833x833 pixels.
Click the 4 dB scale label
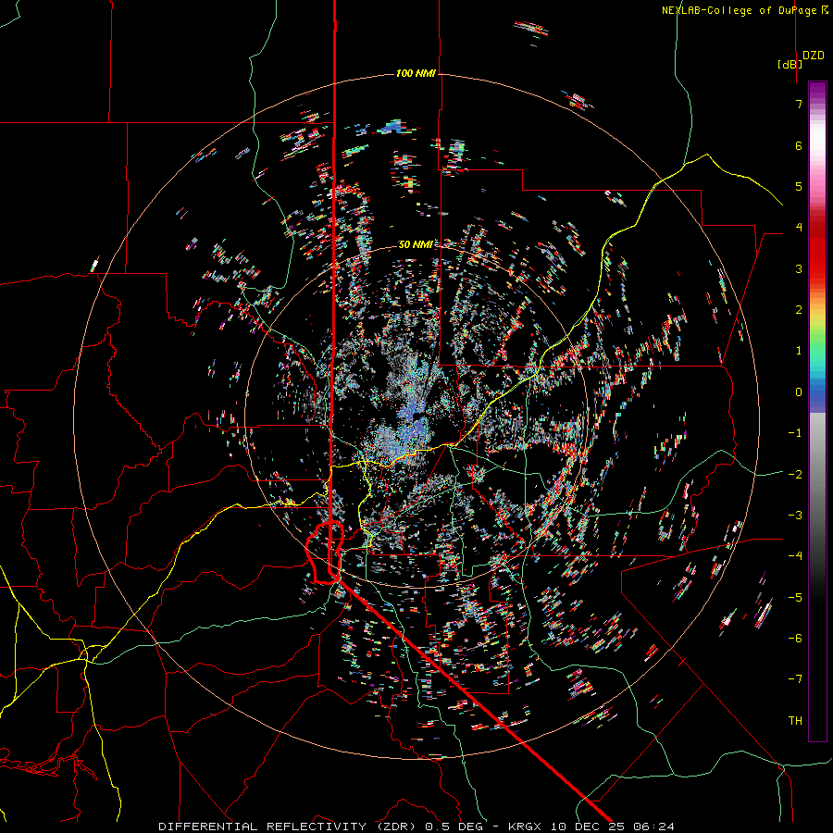(799, 228)
